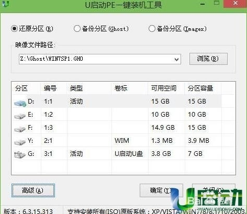Select partition number 1:3 cell
The width and height of the screenshot is (247, 214).
pos(48,128)
